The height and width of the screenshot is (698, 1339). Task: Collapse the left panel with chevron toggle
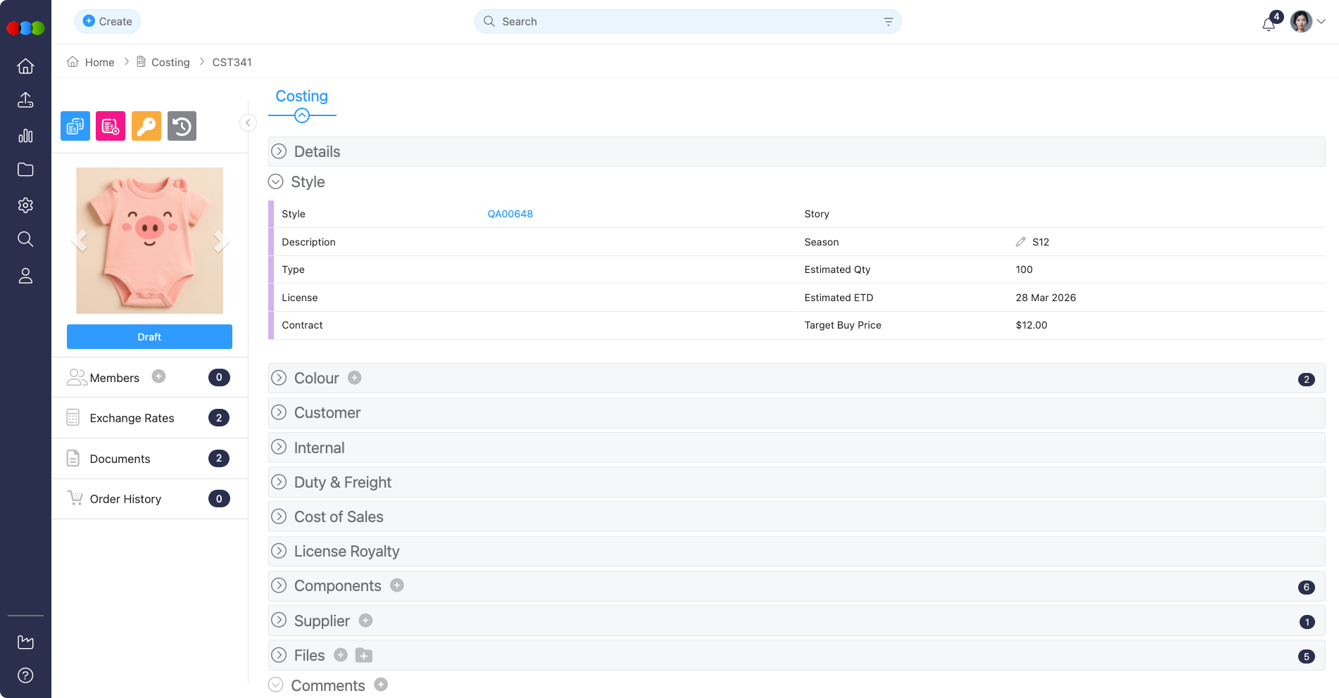(248, 123)
